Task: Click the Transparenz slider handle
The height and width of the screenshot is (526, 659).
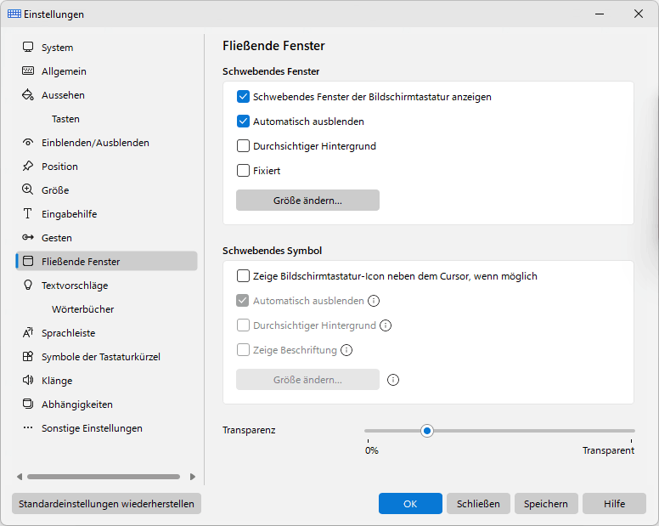Action: click(x=427, y=431)
